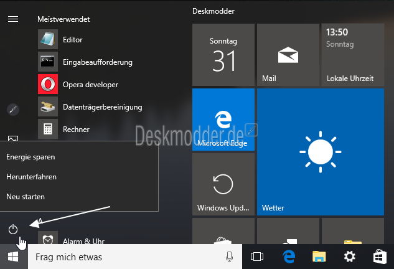This screenshot has height=269, width=394.
Task: Choose Herunterfahren in the power menu
Action: [31, 177]
